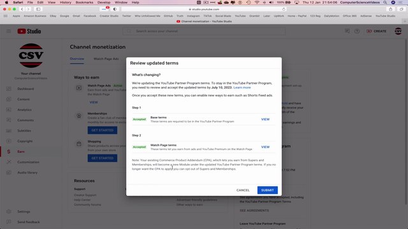Open the AdSense bookmark
This screenshot has width=408, height=229.
coord(366,16)
